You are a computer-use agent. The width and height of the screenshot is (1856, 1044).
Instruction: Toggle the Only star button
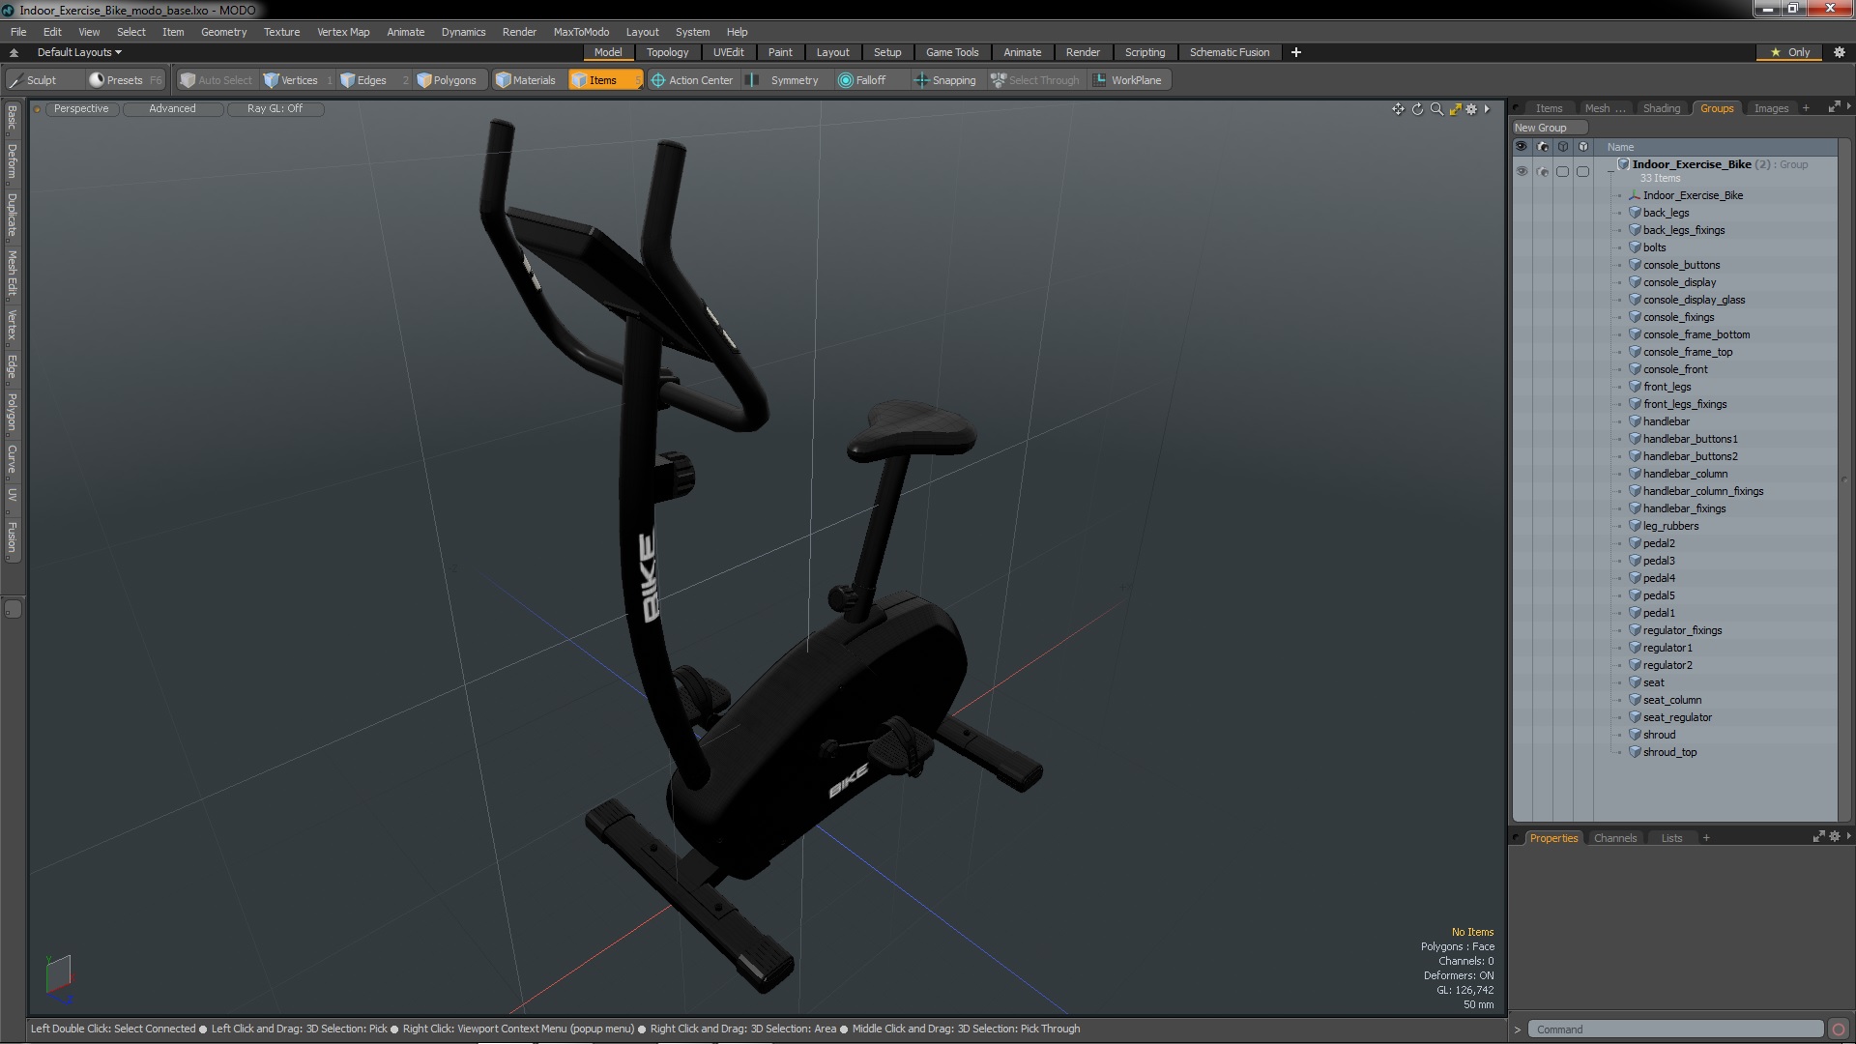click(1789, 52)
